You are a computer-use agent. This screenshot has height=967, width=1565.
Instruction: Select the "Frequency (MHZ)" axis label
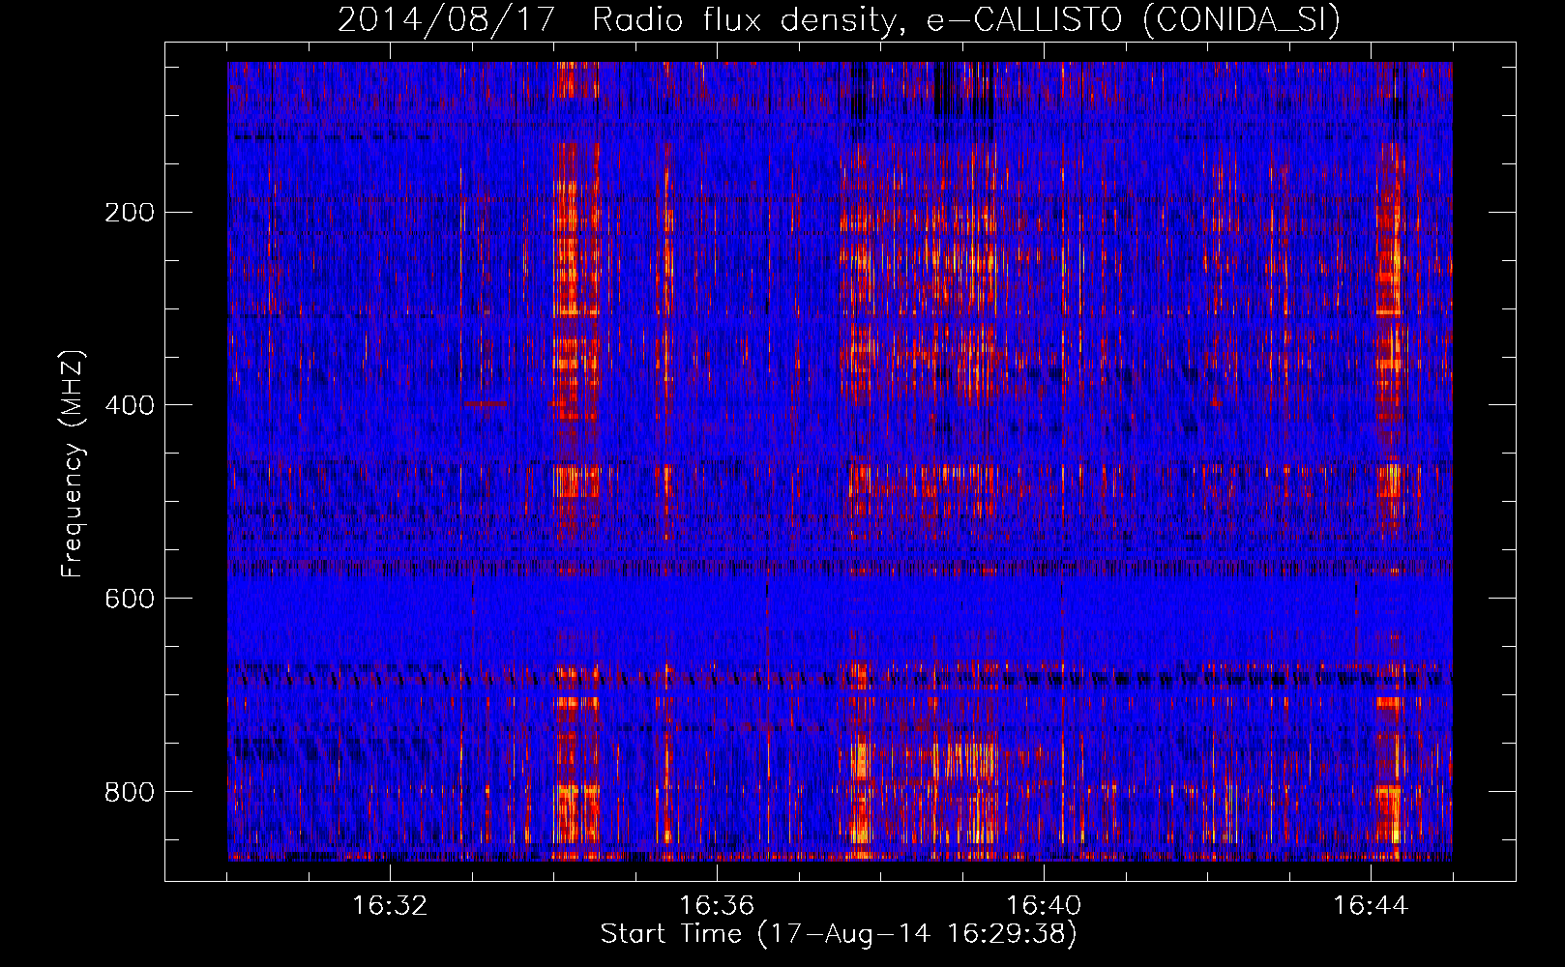[x=72, y=464]
